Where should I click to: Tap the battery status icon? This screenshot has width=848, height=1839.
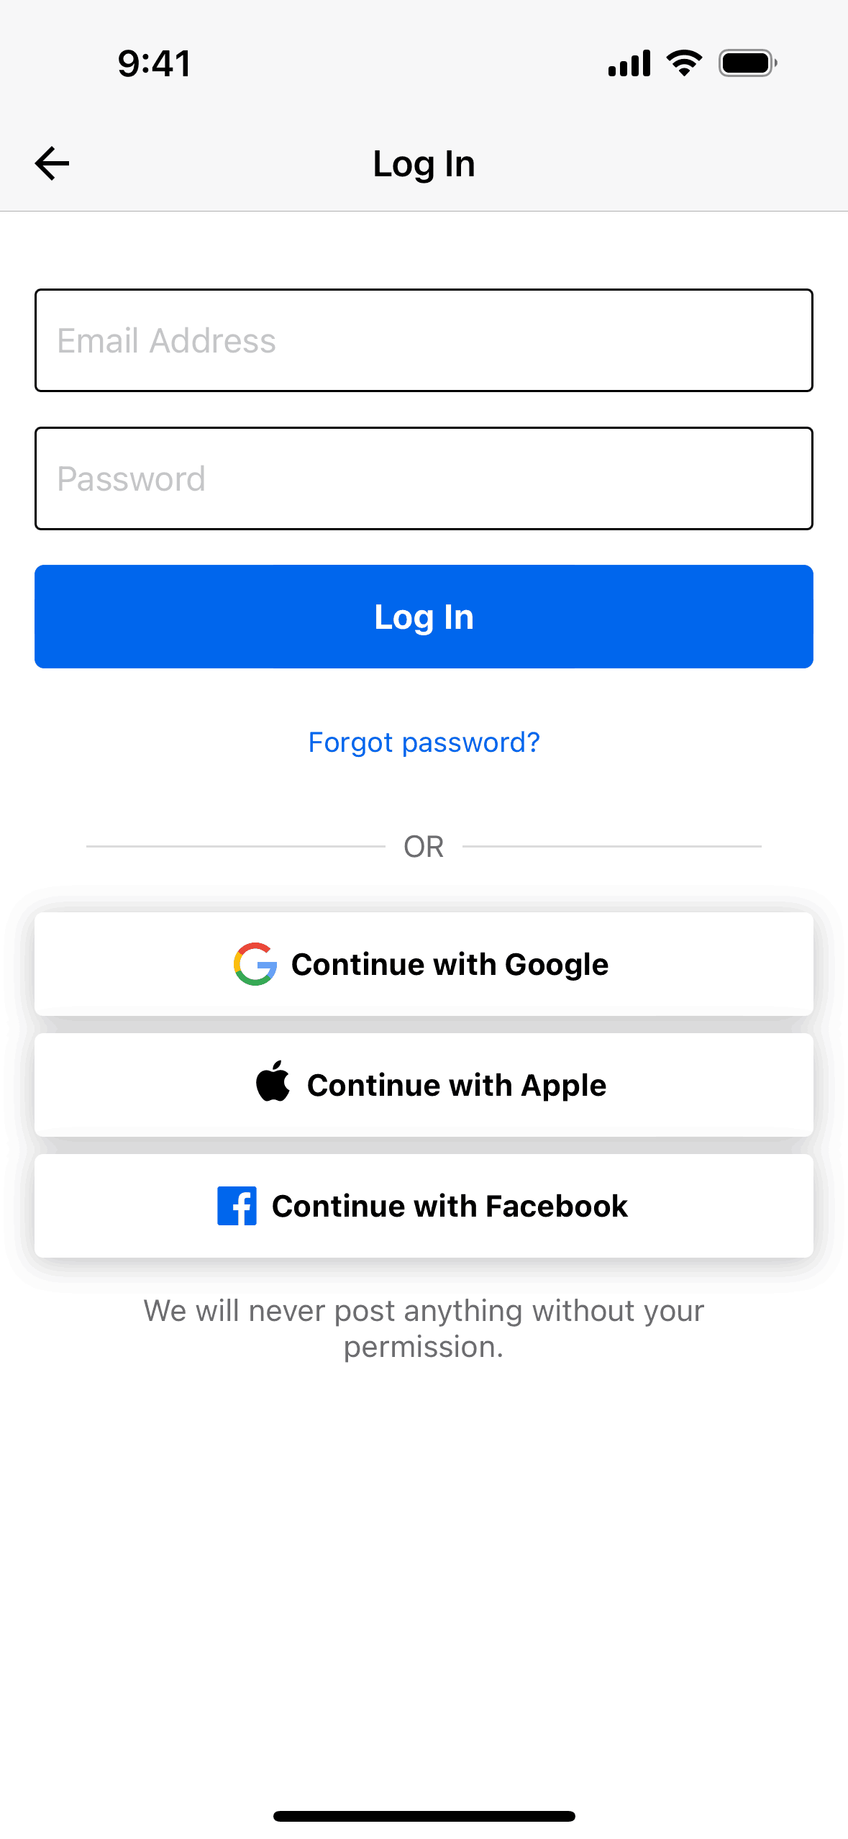747,63
